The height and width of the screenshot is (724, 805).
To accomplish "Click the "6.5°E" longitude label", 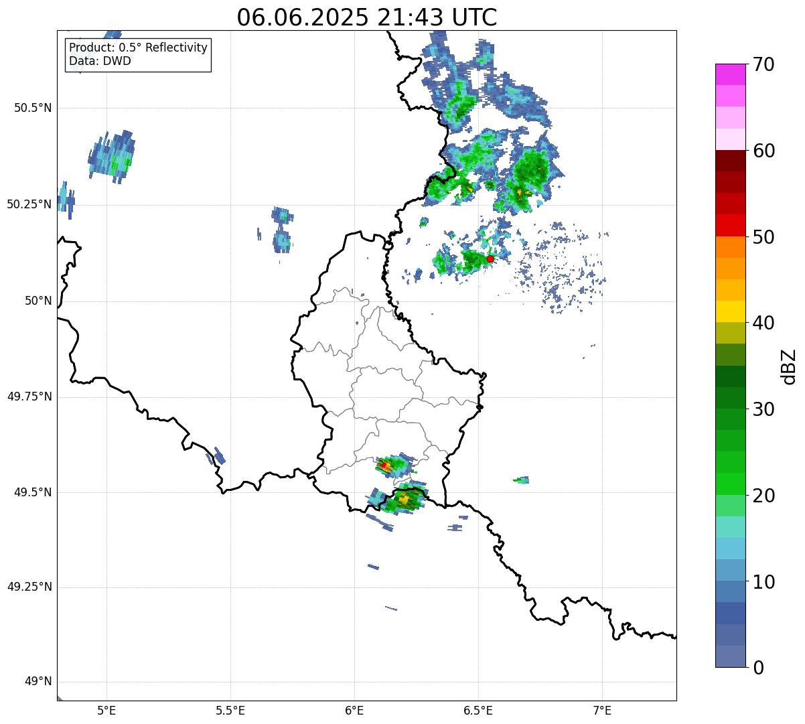I will pyautogui.click(x=478, y=711).
